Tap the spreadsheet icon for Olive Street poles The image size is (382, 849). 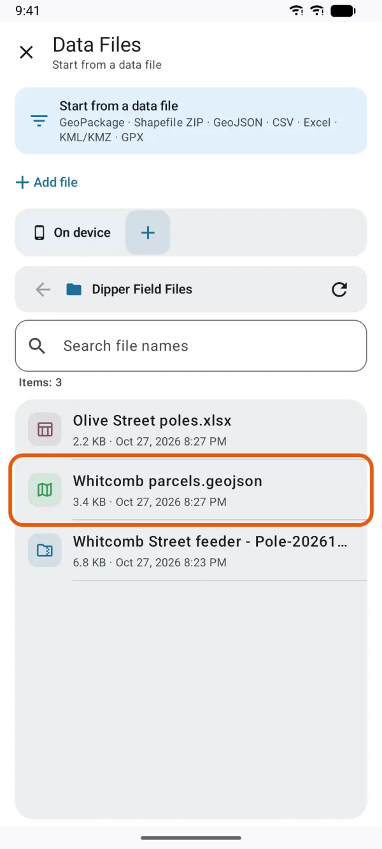45,430
